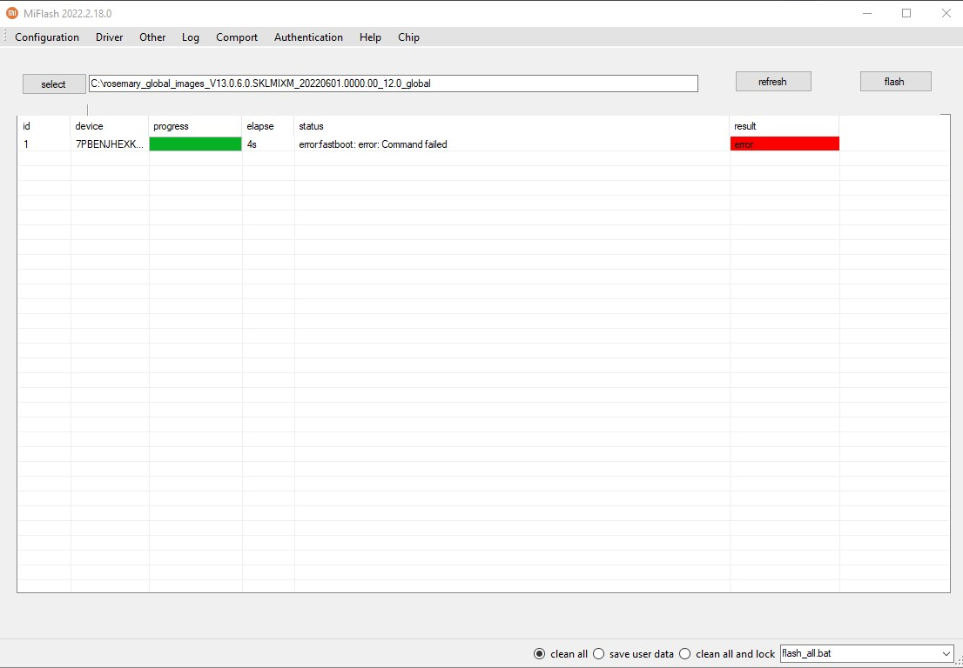Click the device column header

coord(110,126)
